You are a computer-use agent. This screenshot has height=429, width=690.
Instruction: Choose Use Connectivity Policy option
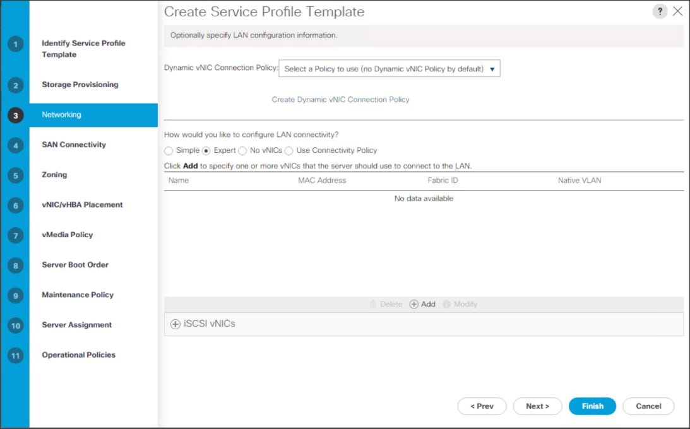pos(290,150)
